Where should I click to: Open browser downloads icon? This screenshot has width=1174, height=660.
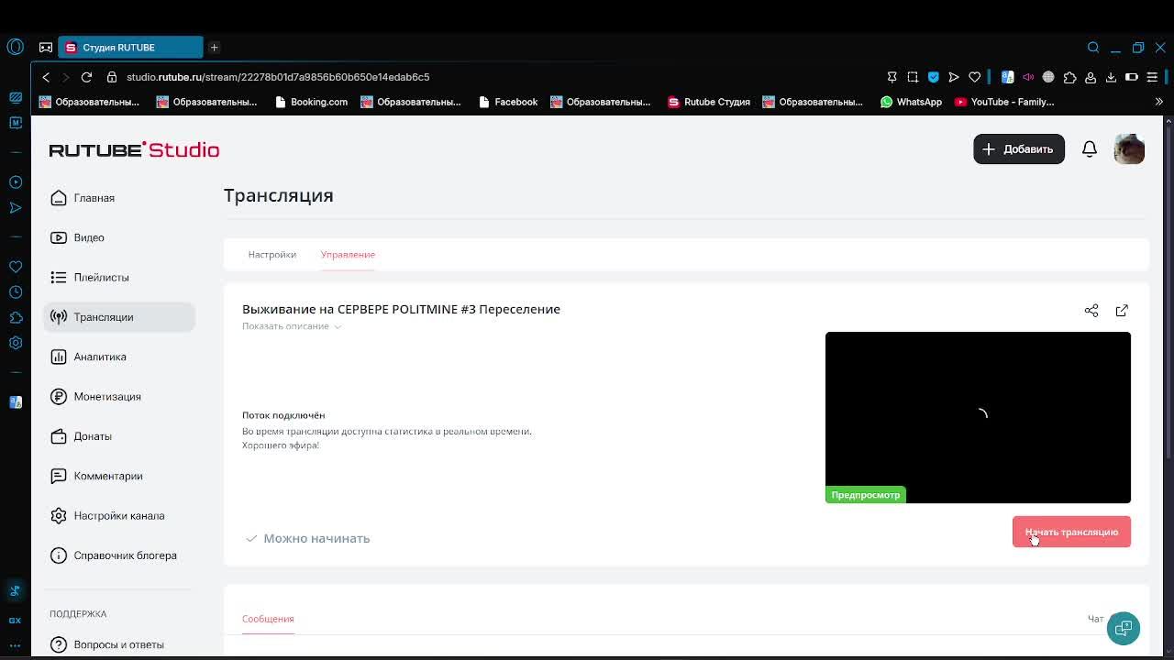click(1111, 77)
